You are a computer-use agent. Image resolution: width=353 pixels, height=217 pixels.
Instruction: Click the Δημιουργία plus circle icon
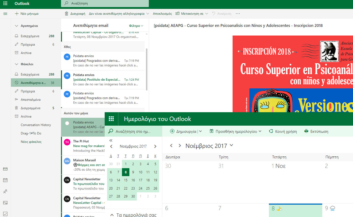(x=172, y=131)
